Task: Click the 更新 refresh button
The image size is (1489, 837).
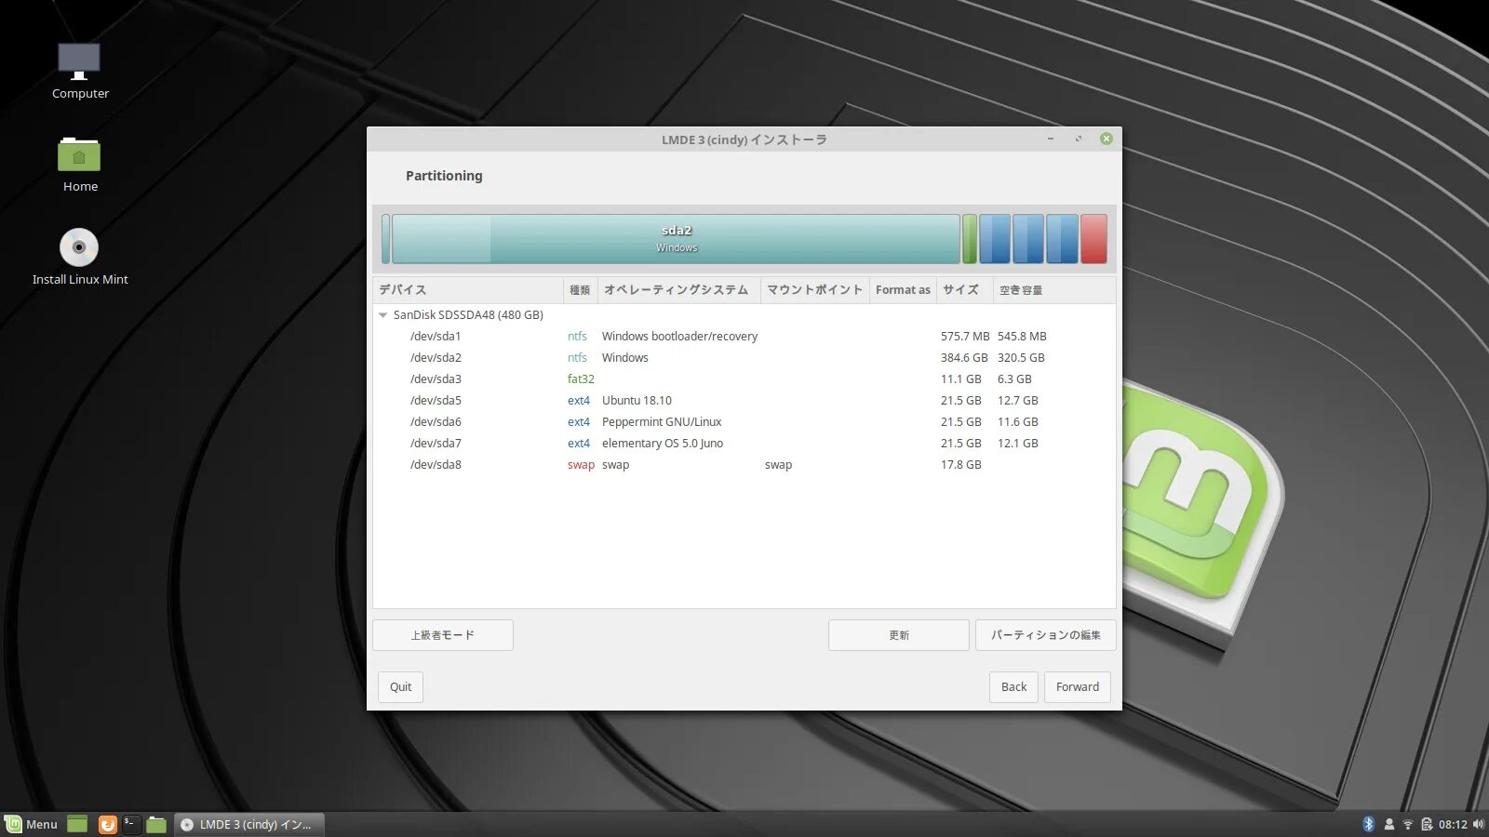Action: (x=899, y=635)
